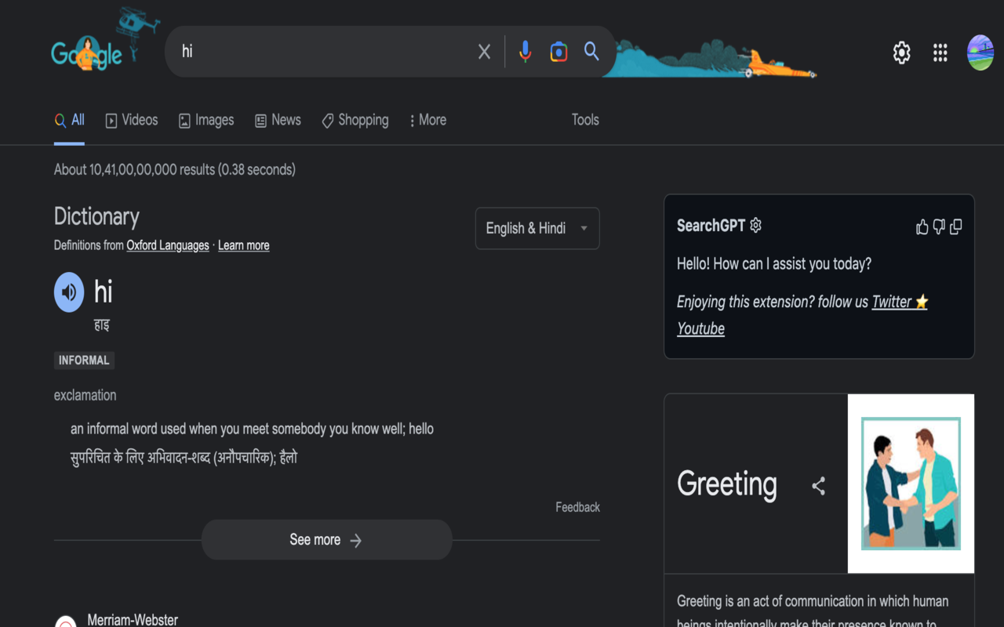Click the Feedback link under dictionary

577,507
